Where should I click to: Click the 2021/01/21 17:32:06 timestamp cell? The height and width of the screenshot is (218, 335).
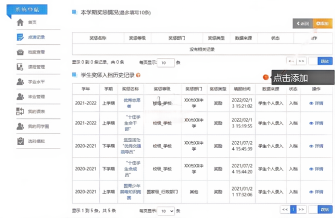pos(242,191)
